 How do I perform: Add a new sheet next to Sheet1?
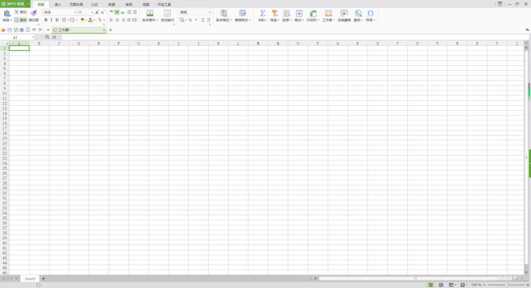[44, 279]
